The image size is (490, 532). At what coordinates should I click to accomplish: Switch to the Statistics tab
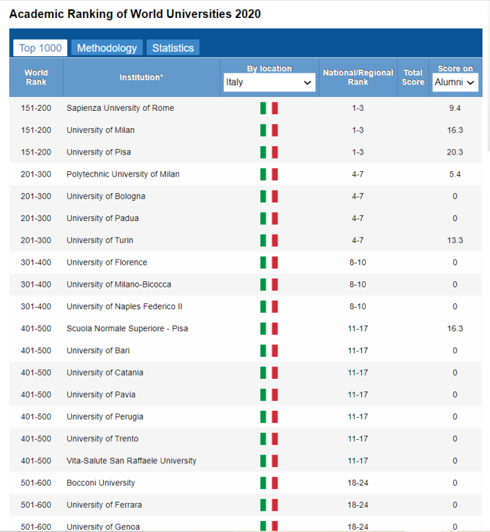click(173, 48)
